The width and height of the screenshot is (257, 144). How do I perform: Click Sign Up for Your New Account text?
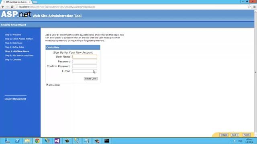tap(73, 52)
